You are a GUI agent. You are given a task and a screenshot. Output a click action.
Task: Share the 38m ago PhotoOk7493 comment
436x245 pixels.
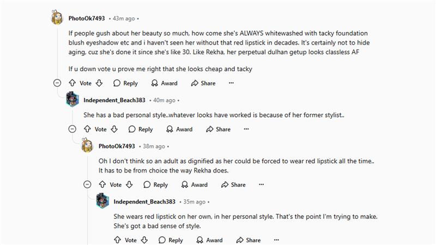point(233,185)
